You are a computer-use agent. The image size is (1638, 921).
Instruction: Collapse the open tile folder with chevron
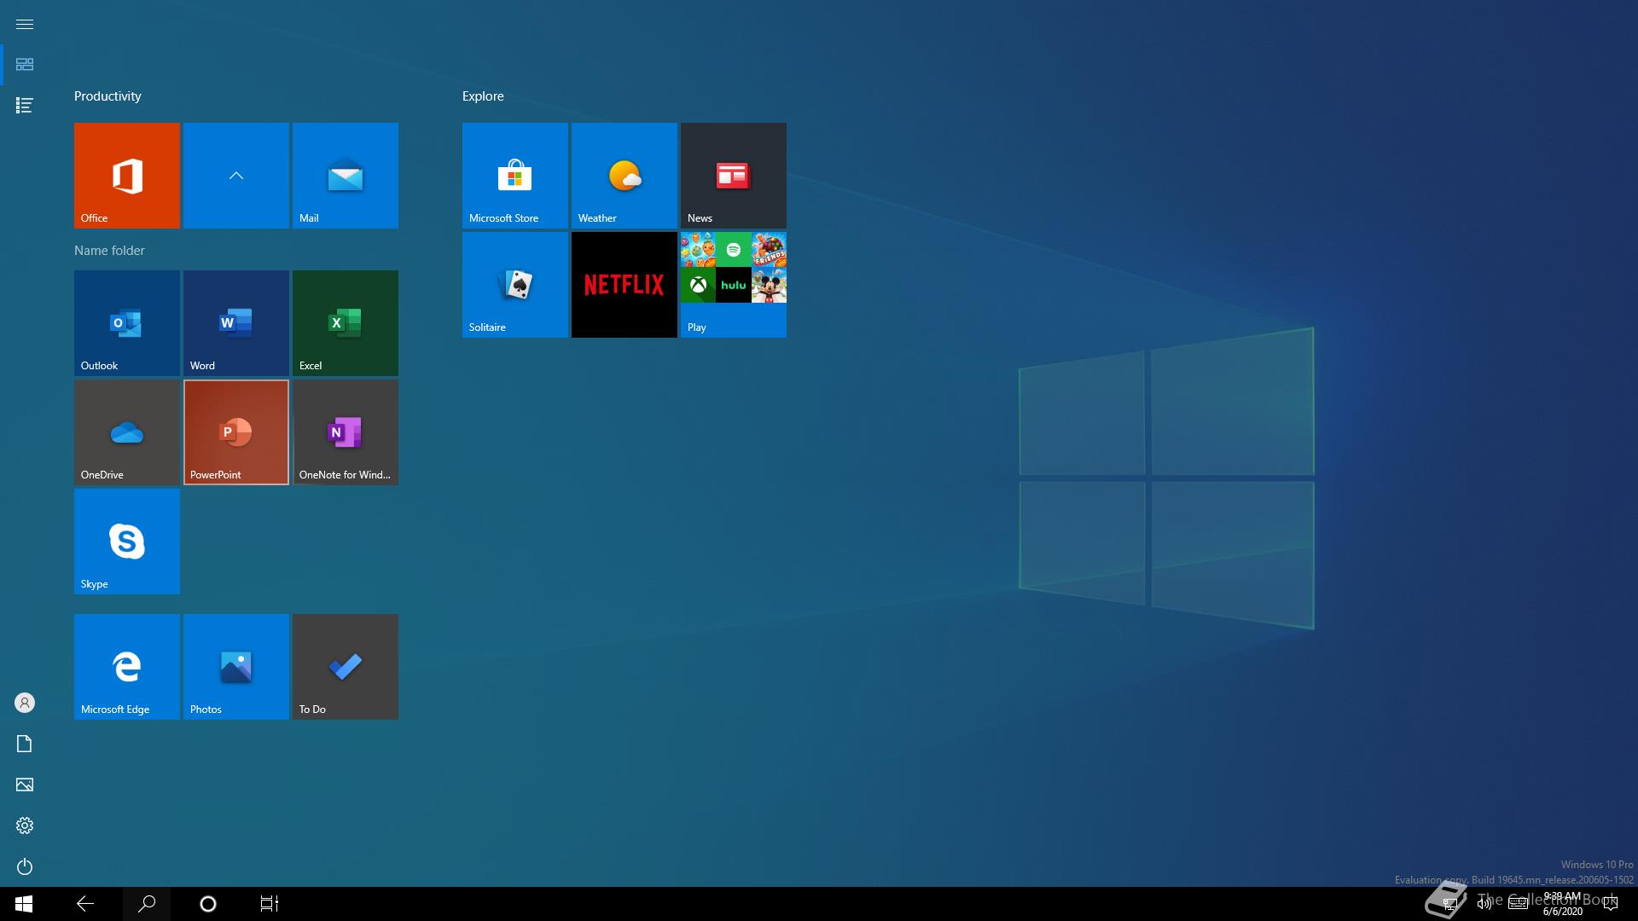236,176
